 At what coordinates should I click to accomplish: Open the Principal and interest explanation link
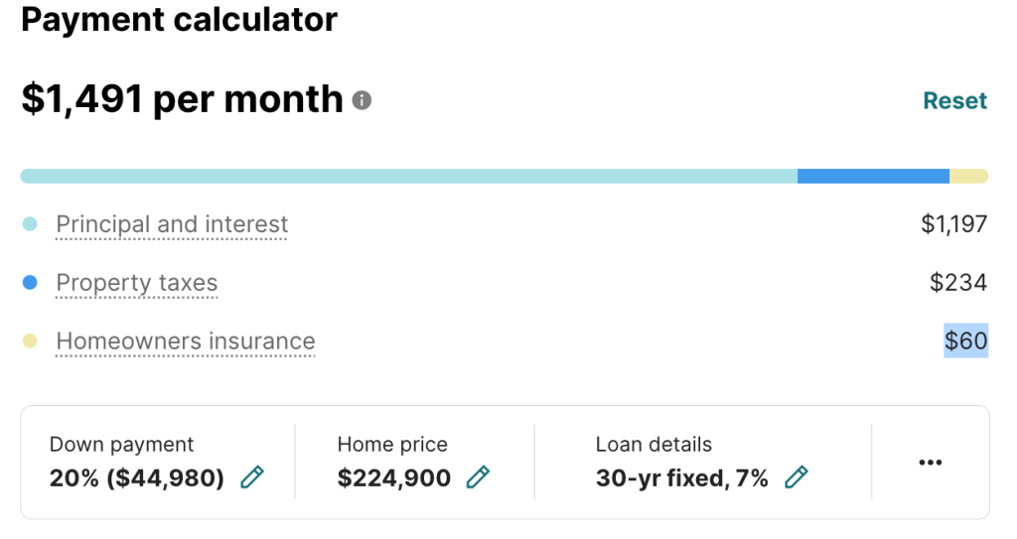coord(172,224)
